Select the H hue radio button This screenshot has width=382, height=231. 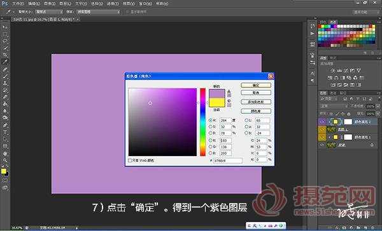pyautogui.click(x=211, y=120)
